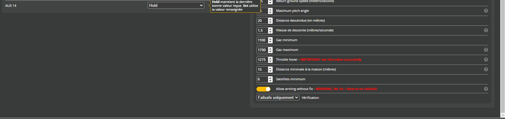The image size is (505, 119).
Task: Click the Throttle hover 1275 field
Action: (262, 60)
